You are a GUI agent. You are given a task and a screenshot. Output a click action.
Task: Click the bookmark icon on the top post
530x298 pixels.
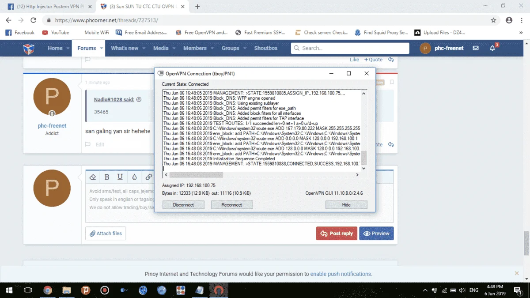coord(392,82)
